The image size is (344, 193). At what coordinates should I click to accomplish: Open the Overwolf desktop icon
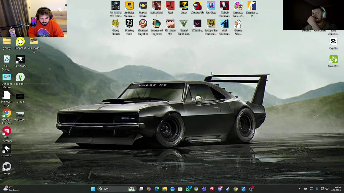[7, 151]
